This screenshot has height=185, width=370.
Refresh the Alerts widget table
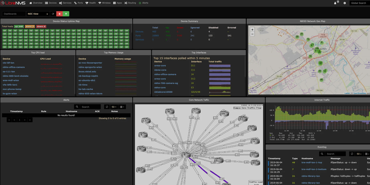(107, 107)
